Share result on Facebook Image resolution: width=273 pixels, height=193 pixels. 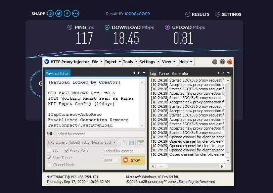(x=67, y=13)
